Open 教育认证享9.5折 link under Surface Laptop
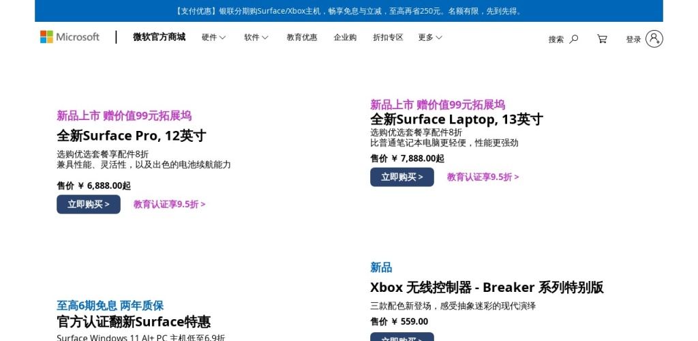 pos(483,177)
